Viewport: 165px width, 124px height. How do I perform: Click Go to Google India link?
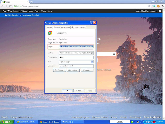[152, 117]
